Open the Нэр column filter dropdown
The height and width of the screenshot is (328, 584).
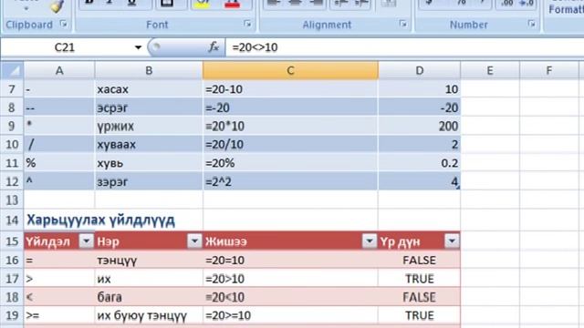pyautogui.click(x=194, y=241)
